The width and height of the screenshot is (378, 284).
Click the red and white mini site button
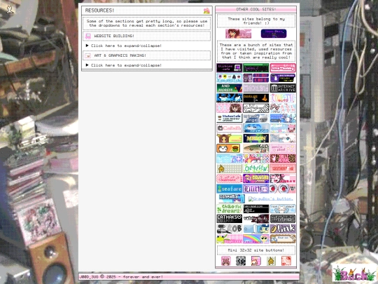point(286,261)
